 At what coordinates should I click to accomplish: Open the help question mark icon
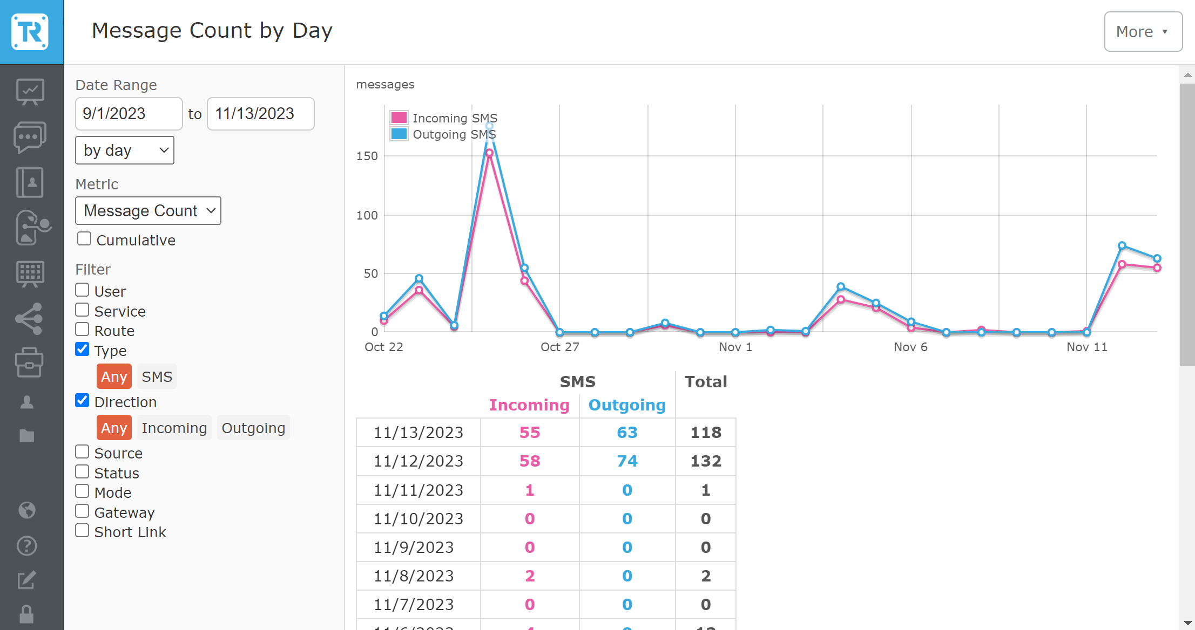click(x=27, y=546)
